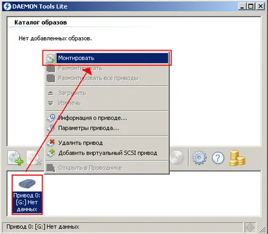Click the Каталог образов heading
The height and width of the screenshot is (234, 268).
(41, 22)
